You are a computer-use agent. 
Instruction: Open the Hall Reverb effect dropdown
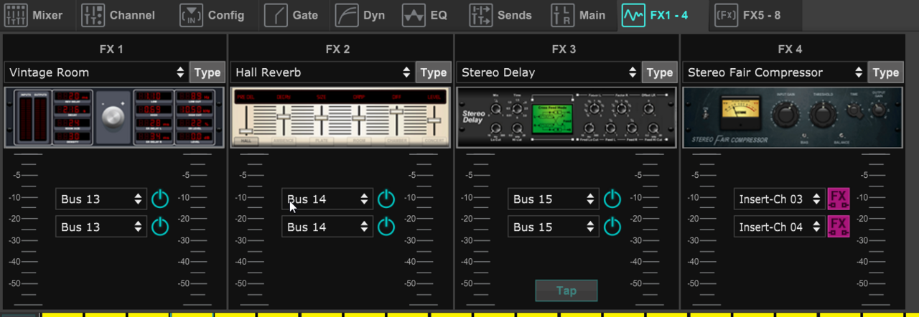[x=322, y=72]
